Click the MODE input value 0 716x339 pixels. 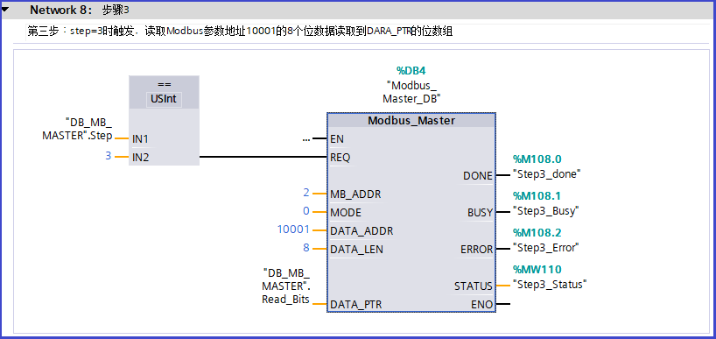click(x=306, y=211)
